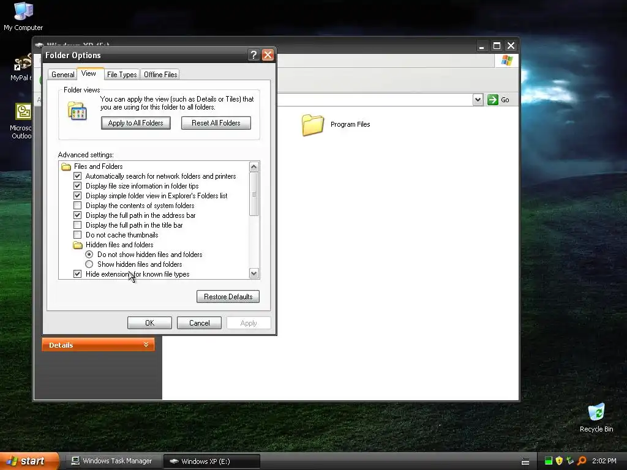Click the Start button
This screenshot has width=627, height=470.
click(x=29, y=461)
